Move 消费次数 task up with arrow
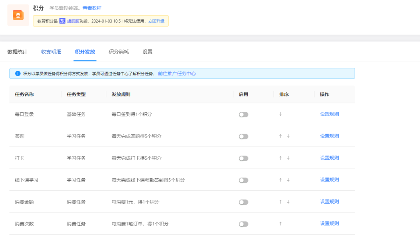 [280, 224]
